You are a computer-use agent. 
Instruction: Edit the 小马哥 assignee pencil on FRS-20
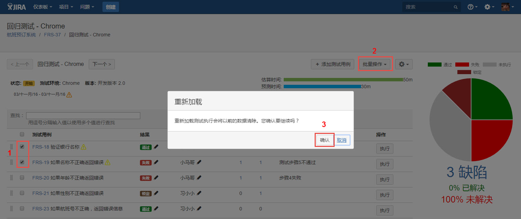click(x=199, y=178)
